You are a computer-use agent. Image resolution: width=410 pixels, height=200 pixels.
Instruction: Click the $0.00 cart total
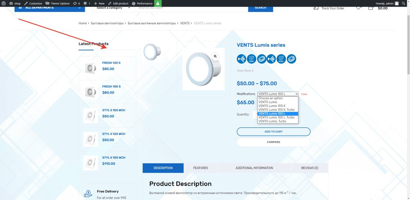[x=382, y=8]
